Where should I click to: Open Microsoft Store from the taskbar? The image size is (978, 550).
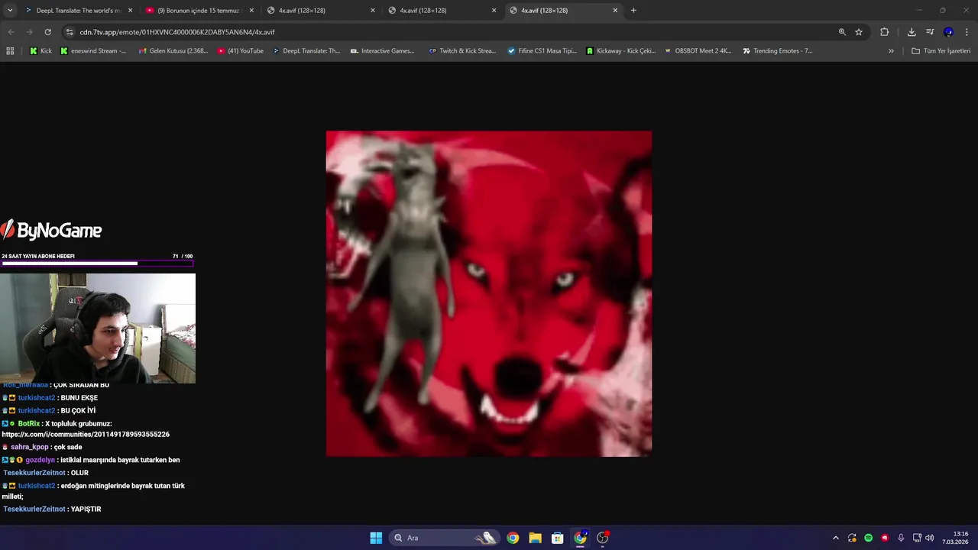(x=558, y=538)
